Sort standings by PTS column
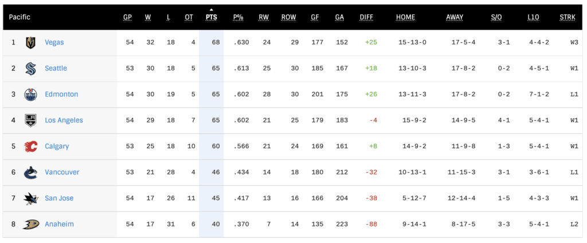587x243 pixels. tap(212, 17)
